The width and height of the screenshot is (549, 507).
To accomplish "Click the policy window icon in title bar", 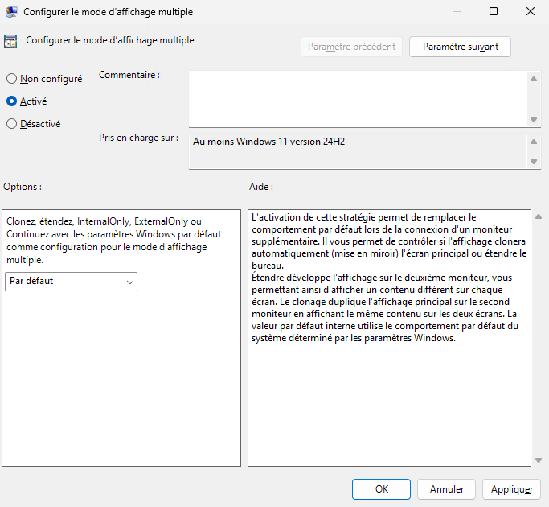I will (x=12, y=12).
